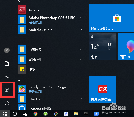Open File Explorer from taskbar
Image resolution: width=134 pixels, height=117 pixels.
pyautogui.click(x=76, y=114)
